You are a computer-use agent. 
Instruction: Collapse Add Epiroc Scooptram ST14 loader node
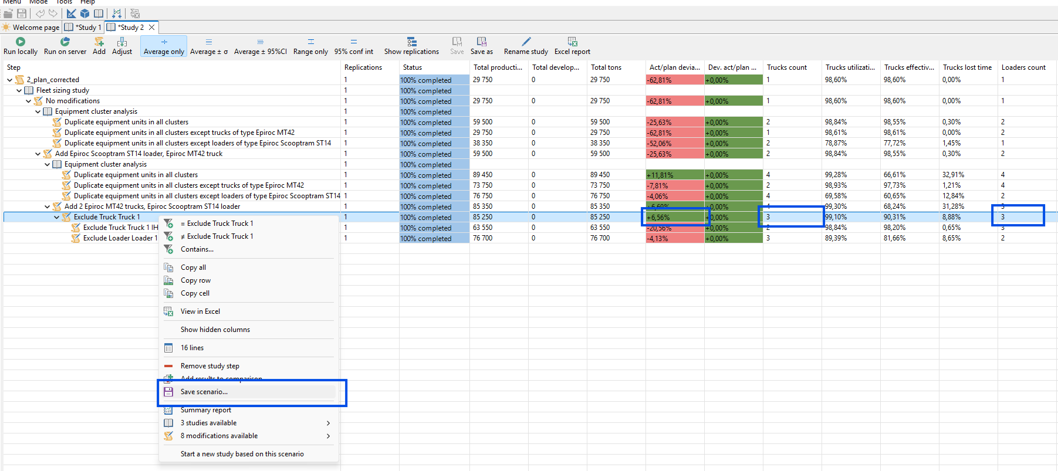point(38,154)
